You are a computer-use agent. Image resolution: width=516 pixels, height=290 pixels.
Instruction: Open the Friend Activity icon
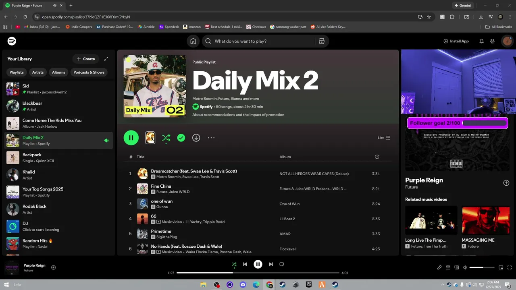pos(493,41)
